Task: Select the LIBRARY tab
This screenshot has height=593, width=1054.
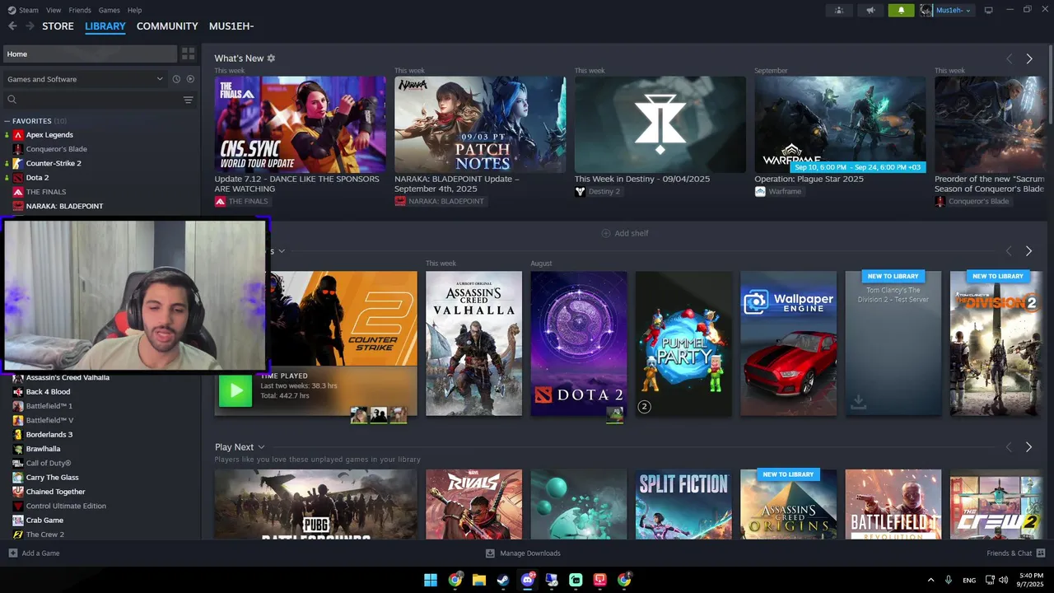Action: coord(105,26)
